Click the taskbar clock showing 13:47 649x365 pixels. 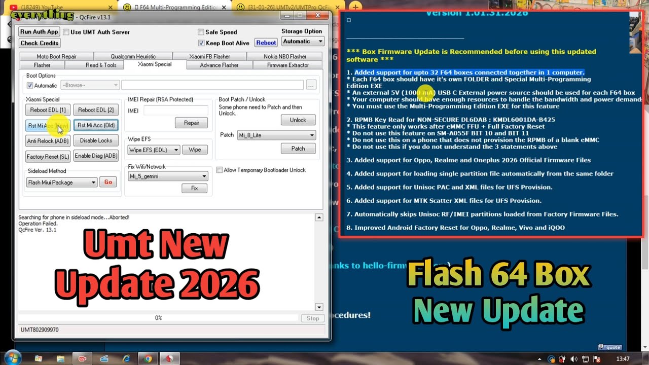click(x=623, y=359)
